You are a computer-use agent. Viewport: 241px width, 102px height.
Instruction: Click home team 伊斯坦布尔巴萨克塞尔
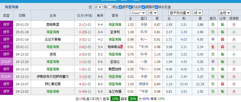pos(53,76)
